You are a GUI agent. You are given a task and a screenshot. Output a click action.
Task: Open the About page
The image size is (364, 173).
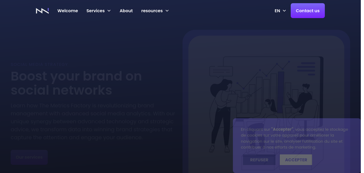pos(126,11)
